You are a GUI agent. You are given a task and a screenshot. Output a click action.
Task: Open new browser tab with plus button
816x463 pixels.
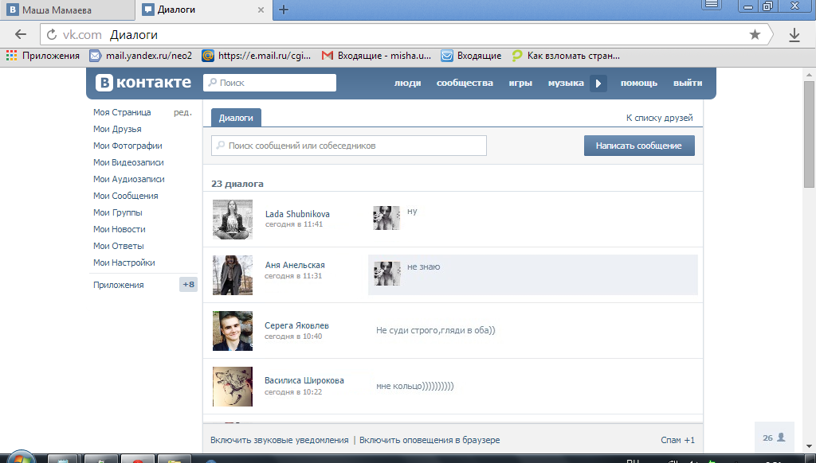(x=284, y=10)
